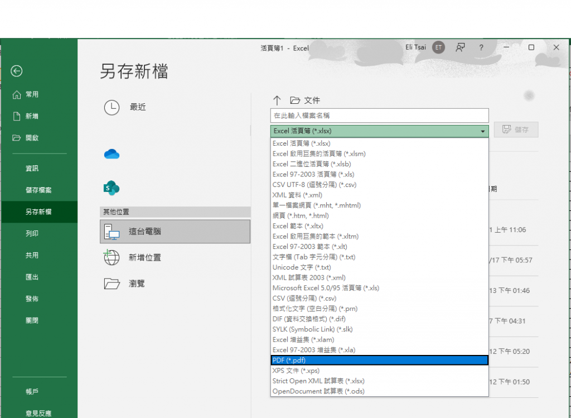
Task: Click the 儲存 (Save) button
Action: pos(516,129)
